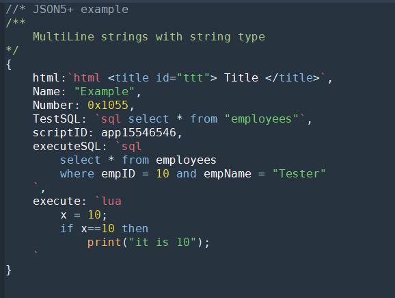The width and height of the screenshot is (395, 298).
Task: Click the "if" keyword
Action: (x=67, y=228)
